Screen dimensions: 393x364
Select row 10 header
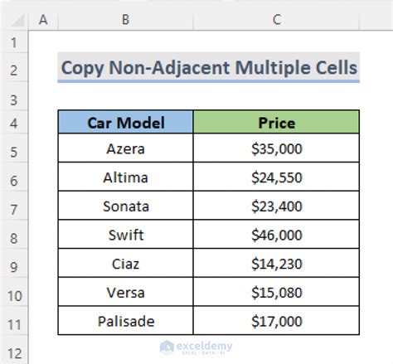point(14,293)
